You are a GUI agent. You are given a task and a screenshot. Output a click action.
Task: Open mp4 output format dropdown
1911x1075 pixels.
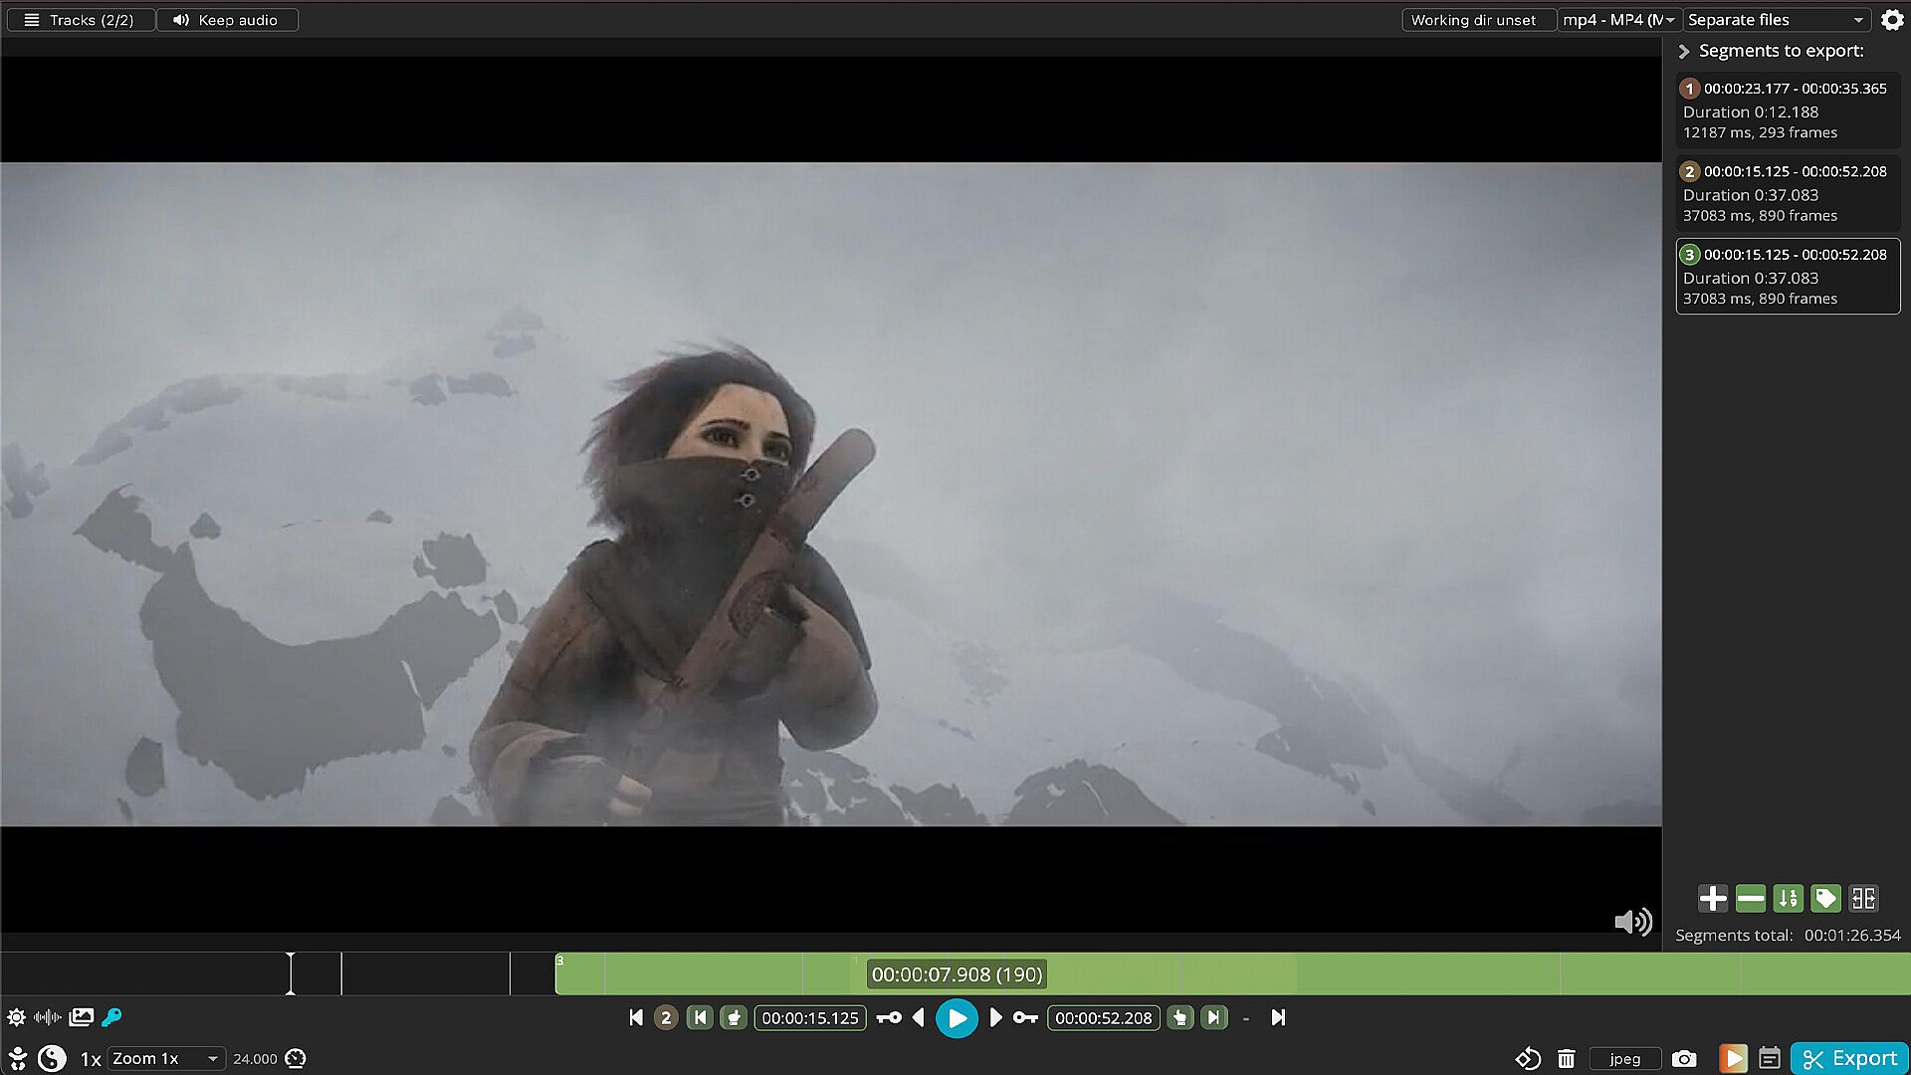tap(1618, 20)
